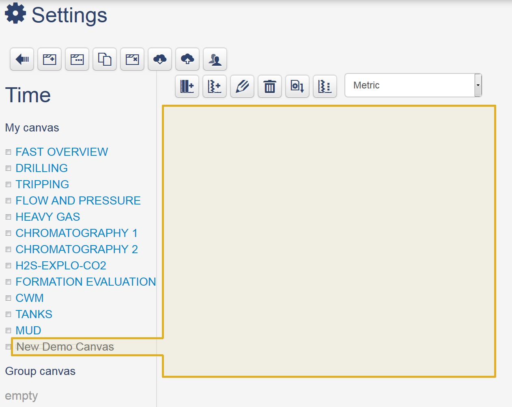The height and width of the screenshot is (407, 512).
Task: Click the cloud upload icon
Action: click(x=187, y=59)
